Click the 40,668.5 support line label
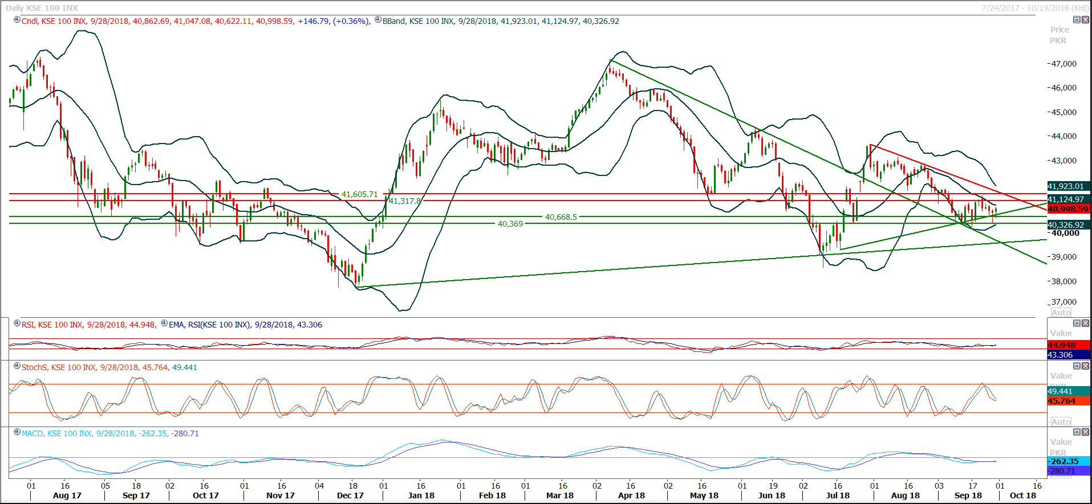Screen dimensions: 1092x504 (561, 217)
